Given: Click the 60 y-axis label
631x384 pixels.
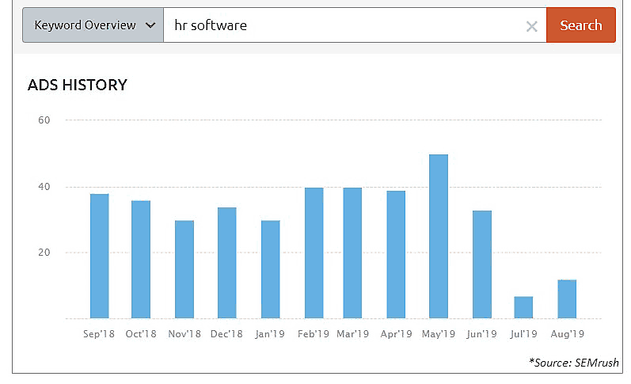Looking at the screenshot, I should pyautogui.click(x=44, y=120).
